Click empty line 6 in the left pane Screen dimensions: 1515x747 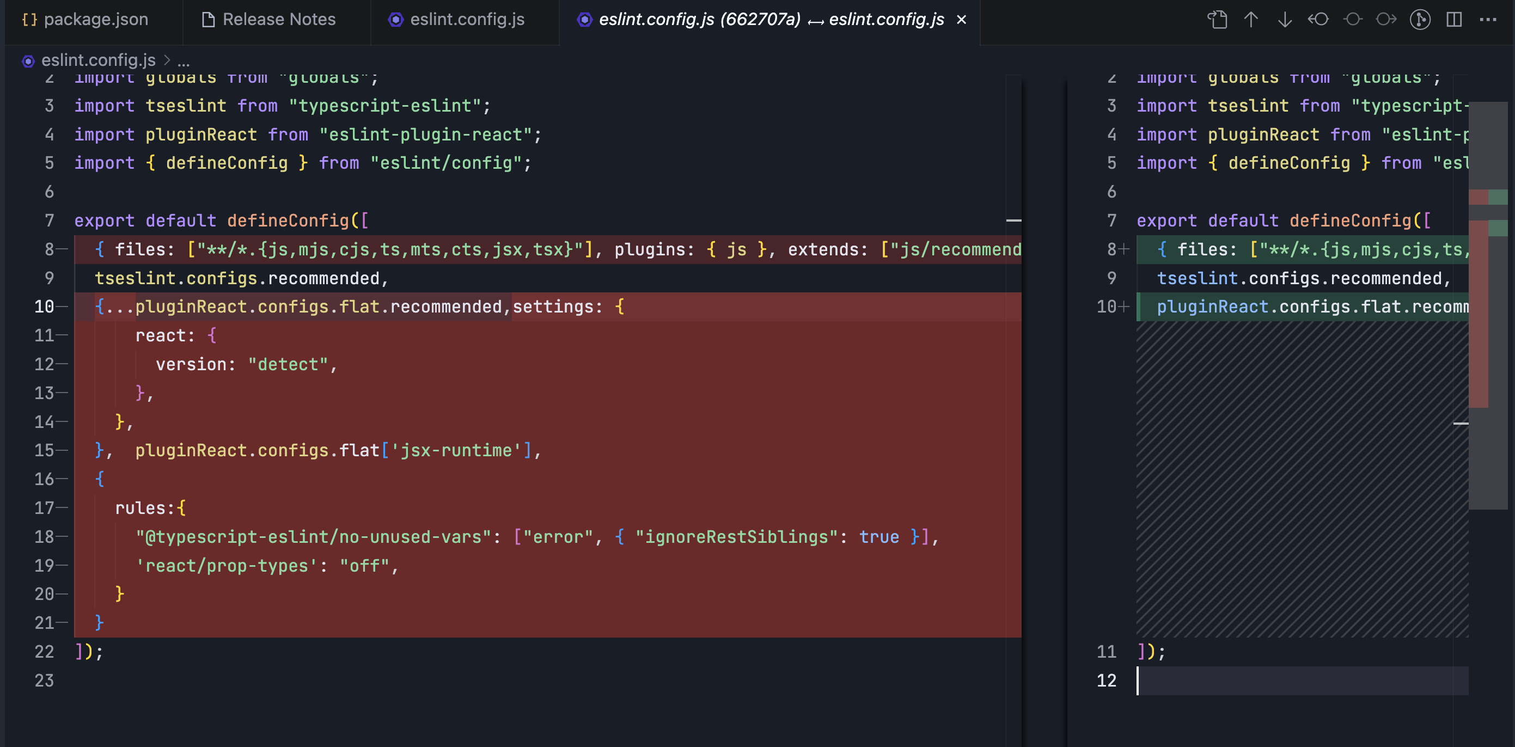(547, 192)
